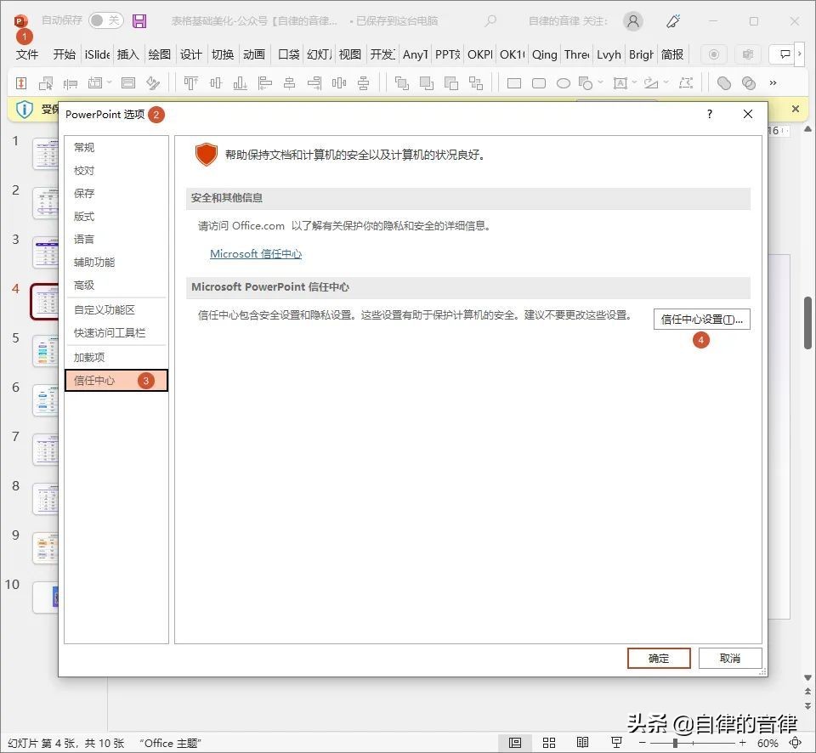Select the rectangle shape icon in toolbar

pyautogui.click(x=514, y=83)
